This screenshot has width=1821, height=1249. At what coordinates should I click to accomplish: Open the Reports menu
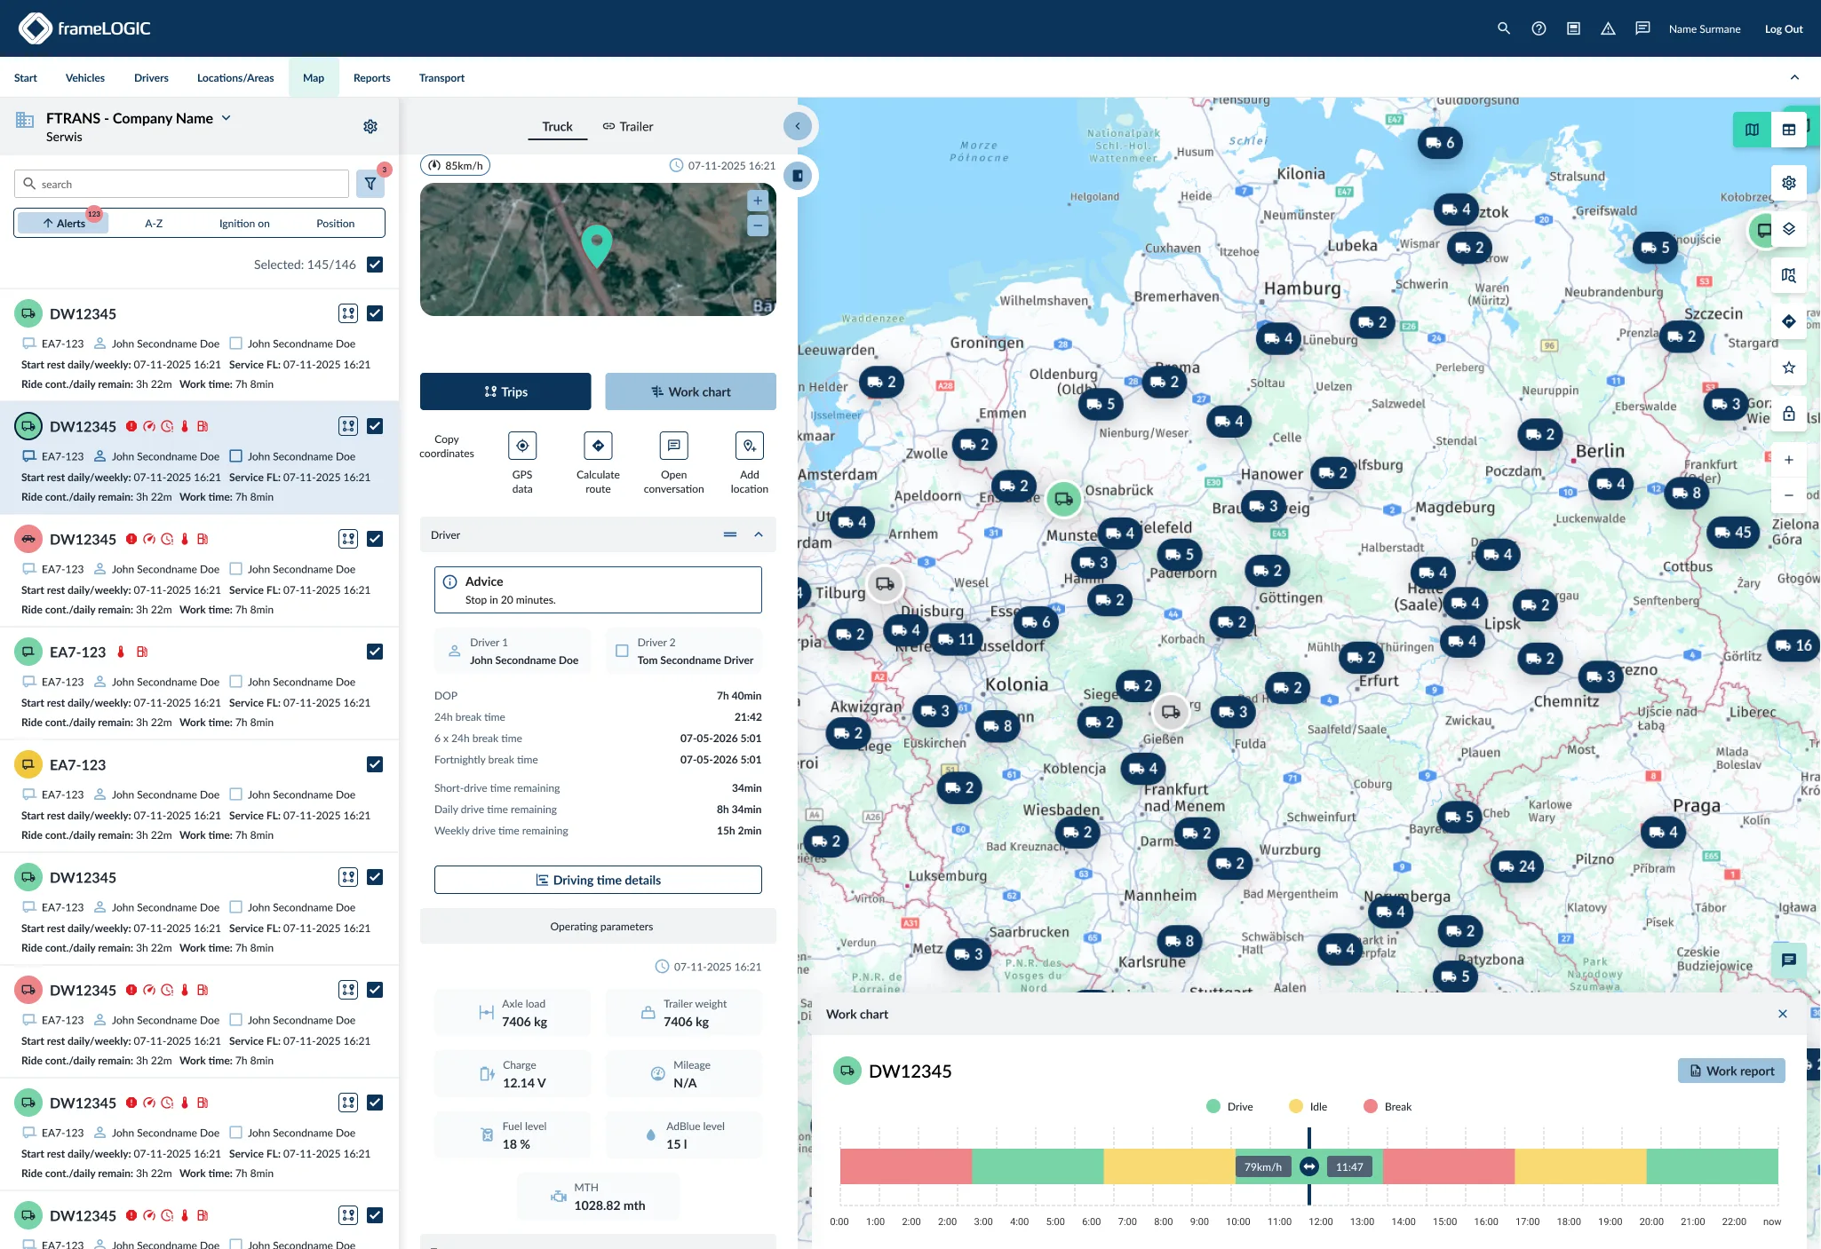click(x=371, y=78)
